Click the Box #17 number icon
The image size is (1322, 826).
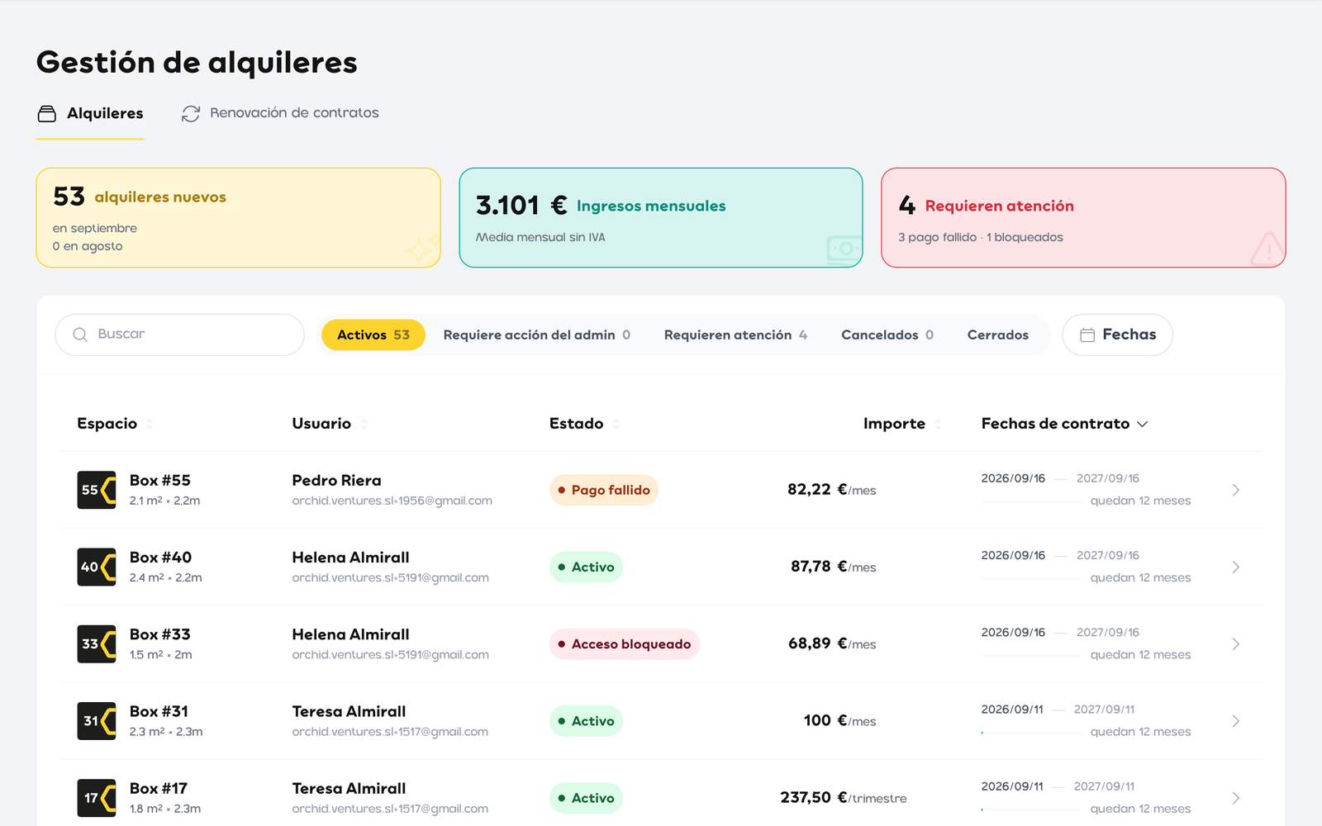click(97, 798)
